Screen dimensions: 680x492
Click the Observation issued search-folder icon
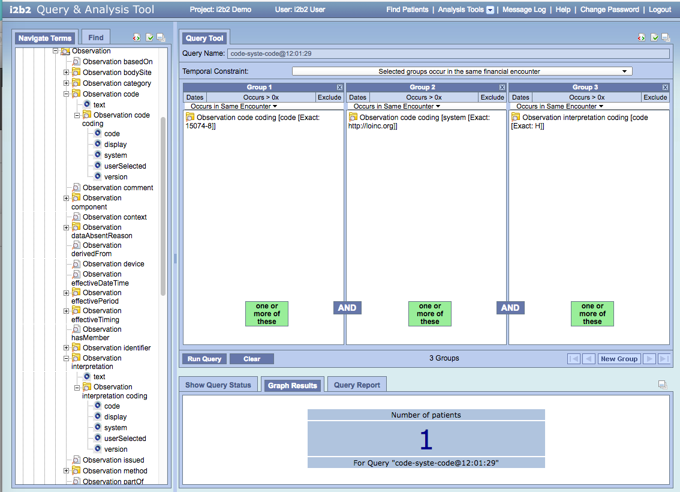pyautogui.click(x=76, y=460)
